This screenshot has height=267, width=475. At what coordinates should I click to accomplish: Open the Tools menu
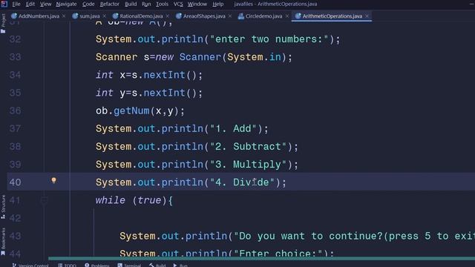point(162,4)
